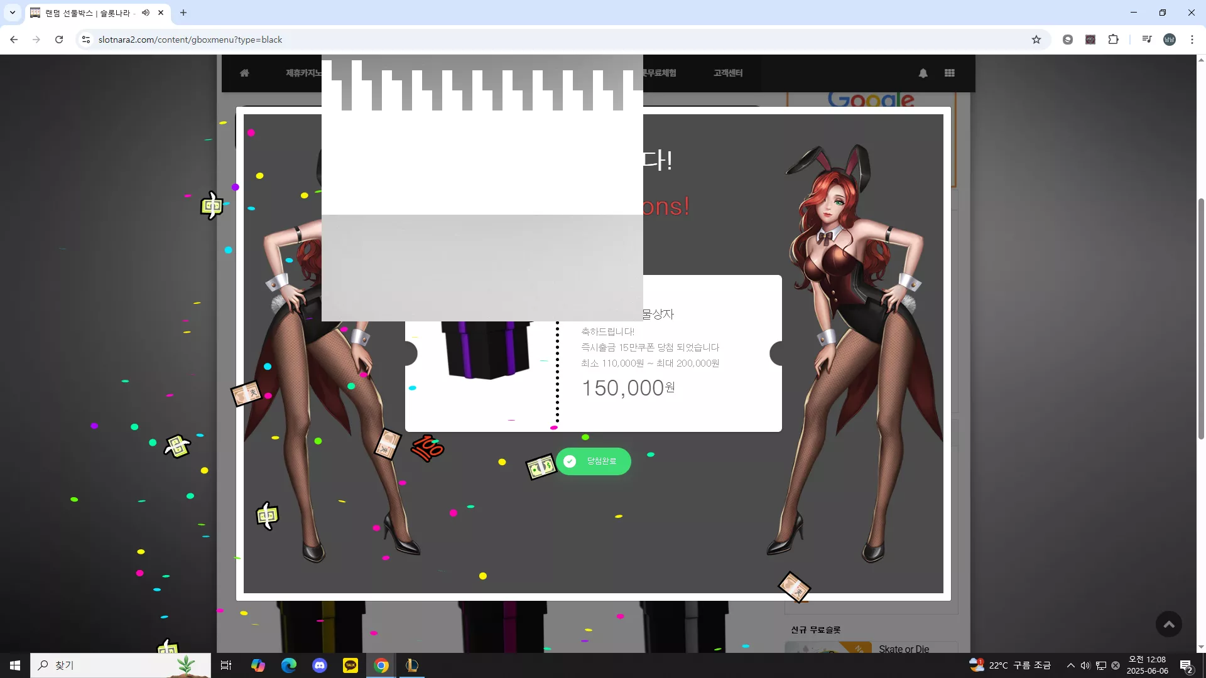Click the 신규 무료슬롯 heading
The image size is (1206, 678).
click(x=815, y=630)
